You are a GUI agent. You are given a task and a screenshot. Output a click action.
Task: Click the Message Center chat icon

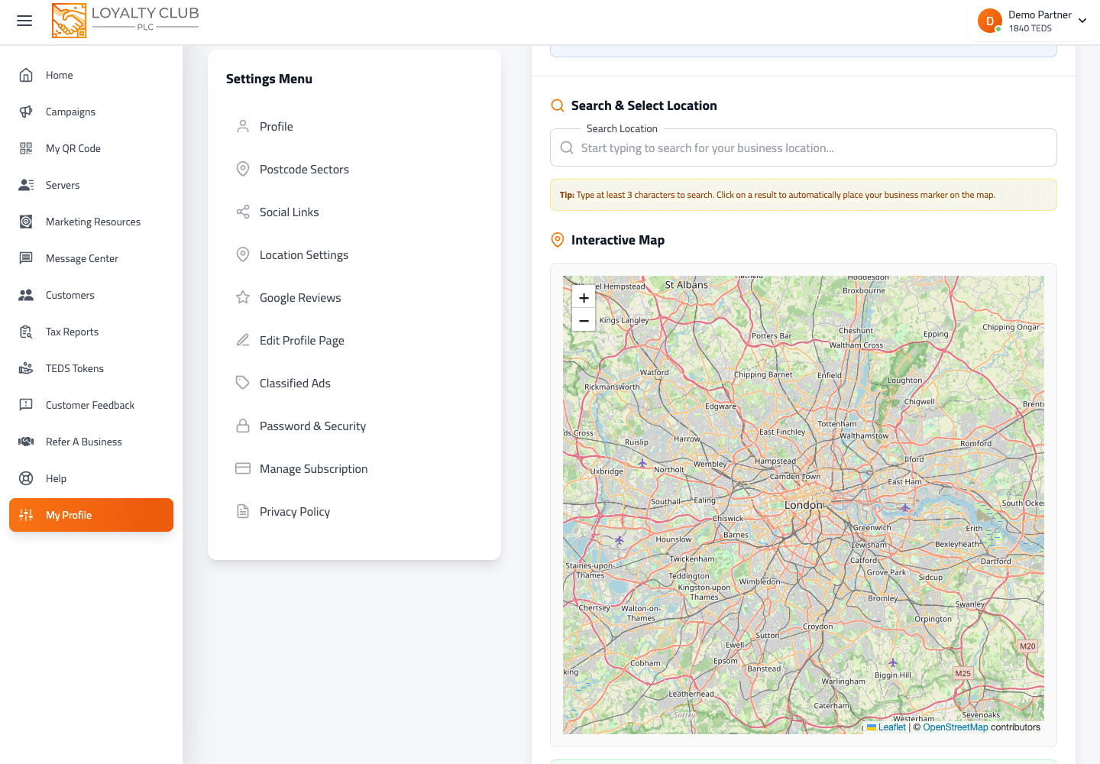pyautogui.click(x=26, y=258)
